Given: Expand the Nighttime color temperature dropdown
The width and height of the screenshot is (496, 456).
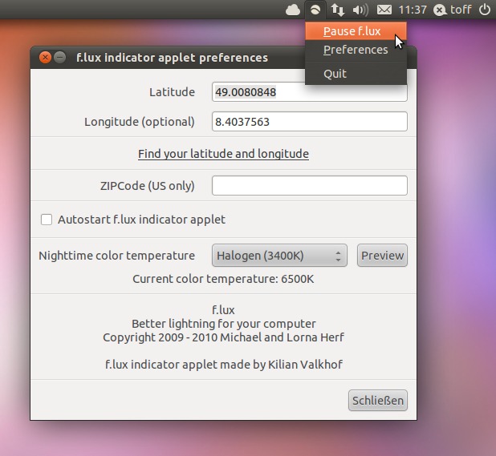Looking at the screenshot, I should pos(279,256).
